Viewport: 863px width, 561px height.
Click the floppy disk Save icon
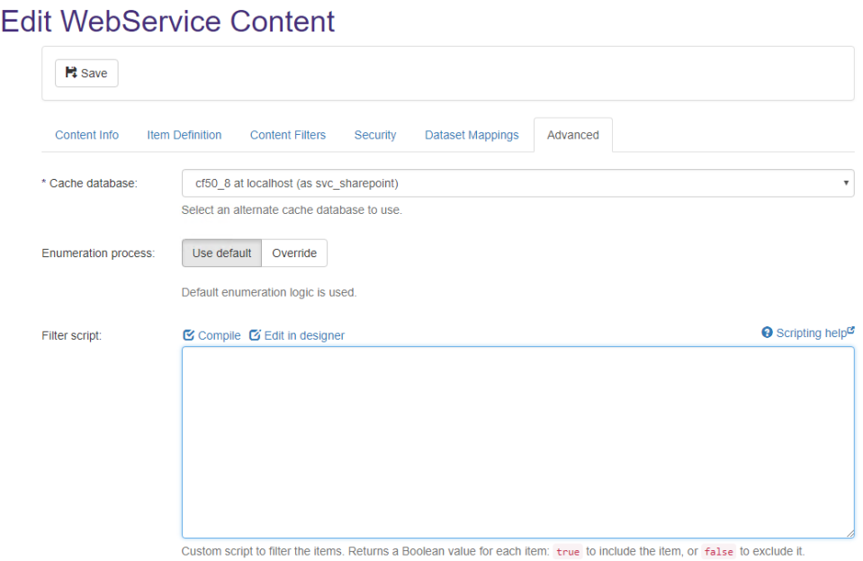click(71, 73)
